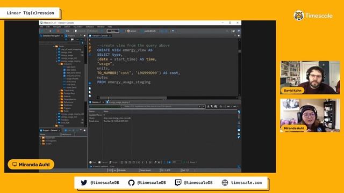Switch to the Projects tab
This screenshot has height=193, width=344.
point(70,36)
